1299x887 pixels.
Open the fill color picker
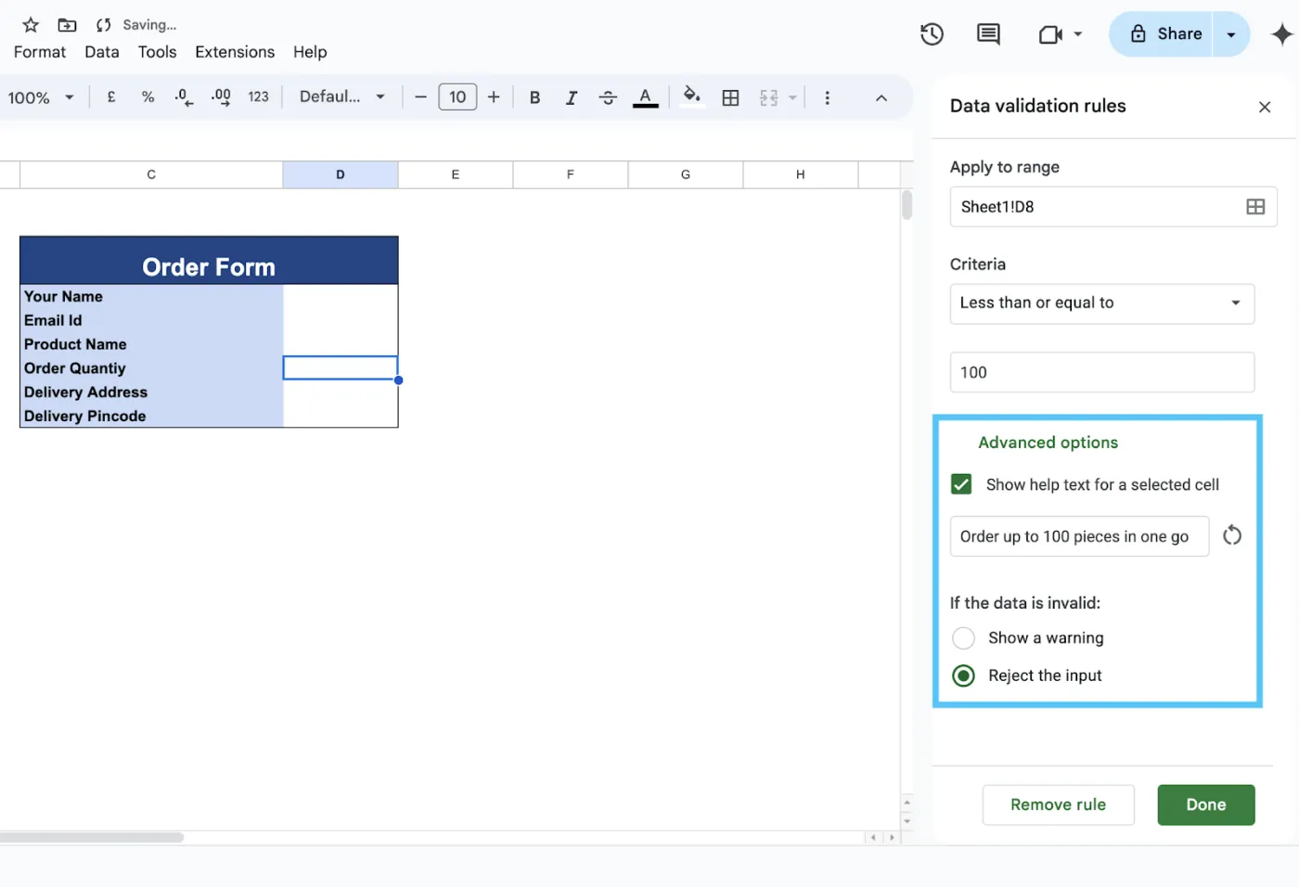691,96
